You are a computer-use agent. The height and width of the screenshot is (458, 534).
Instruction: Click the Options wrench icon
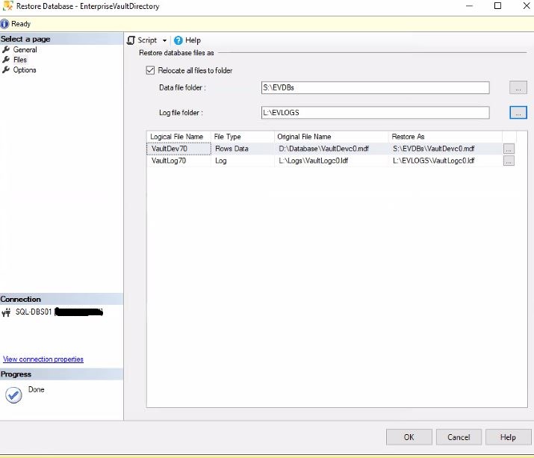[x=7, y=70]
